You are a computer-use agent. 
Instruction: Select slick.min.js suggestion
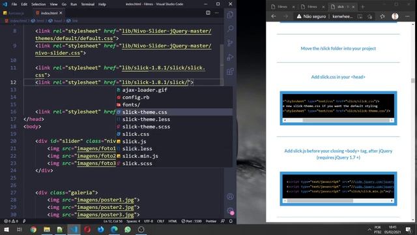[x=174, y=156]
